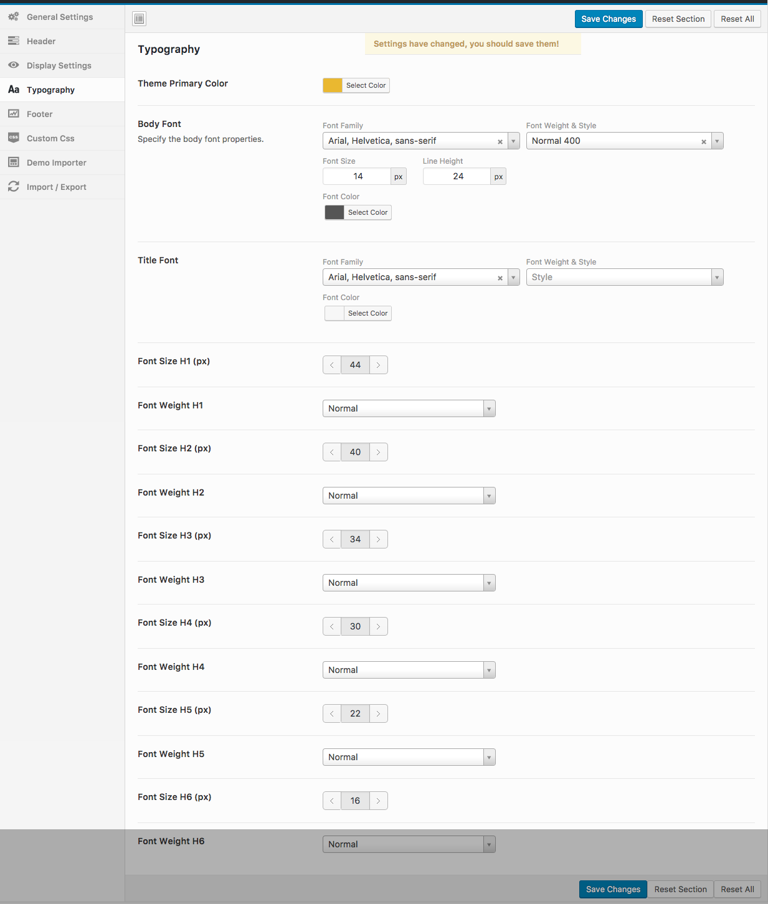Click the top Reset Section button
768x904 pixels.
(x=678, y=19)
